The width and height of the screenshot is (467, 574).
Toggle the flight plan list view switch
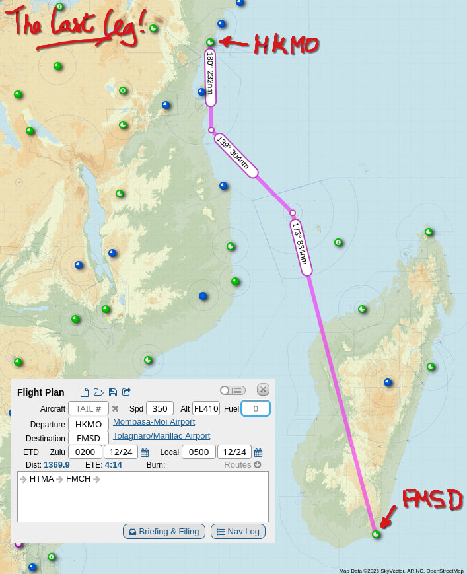pos(233,390)
